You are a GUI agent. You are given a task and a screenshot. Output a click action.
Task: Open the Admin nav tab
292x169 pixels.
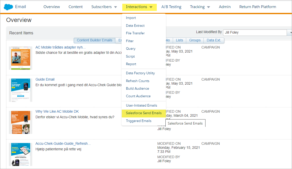point(225,7)
